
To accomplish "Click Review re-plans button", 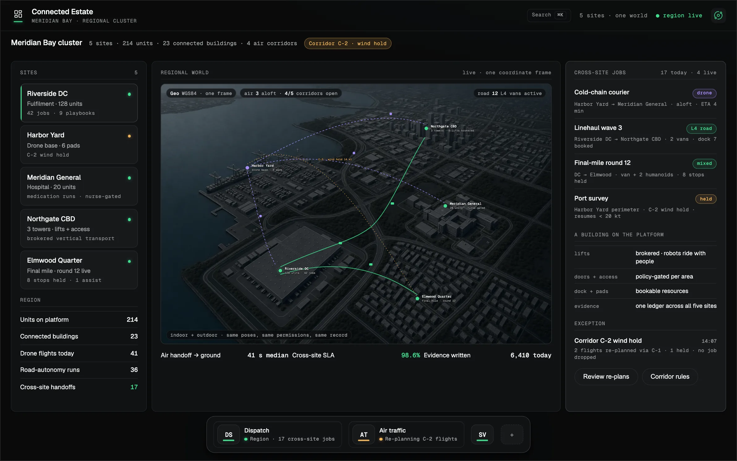I will tap(606, 377).
